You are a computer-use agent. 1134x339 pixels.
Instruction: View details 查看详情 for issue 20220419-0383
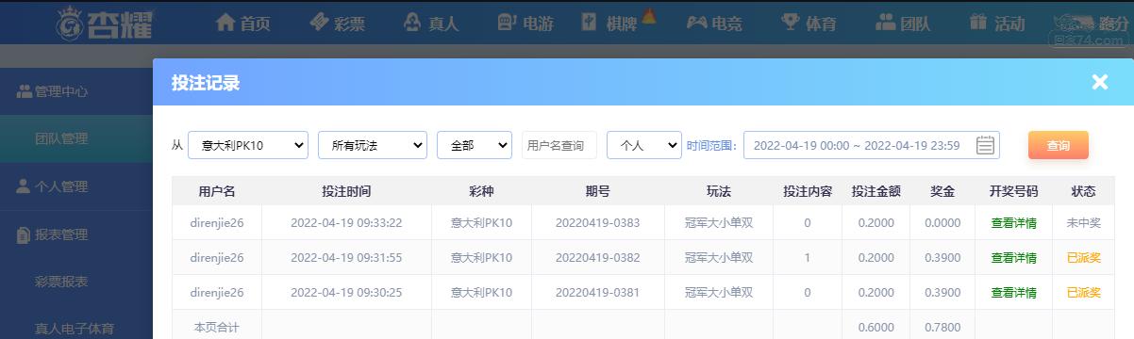[x=1014, y=223]
